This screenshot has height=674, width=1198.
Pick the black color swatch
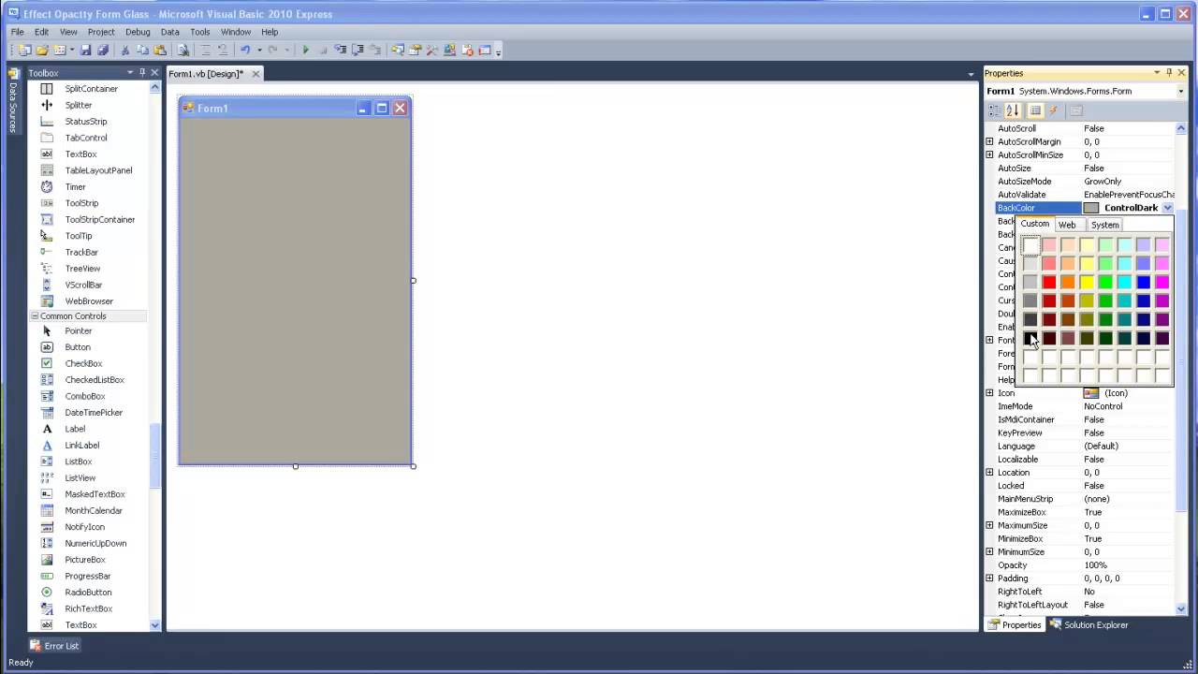click(1030, 338)
